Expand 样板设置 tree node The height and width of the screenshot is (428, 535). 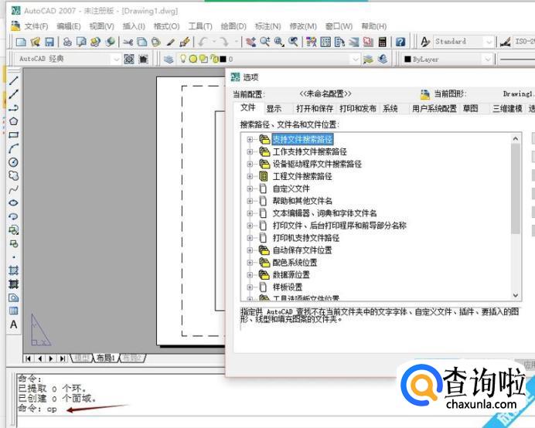point(250,287)
